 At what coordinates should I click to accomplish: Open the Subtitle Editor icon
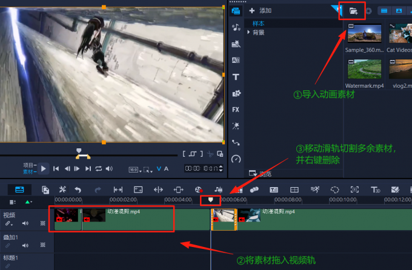pyautogui.click(x=274, y=189)
